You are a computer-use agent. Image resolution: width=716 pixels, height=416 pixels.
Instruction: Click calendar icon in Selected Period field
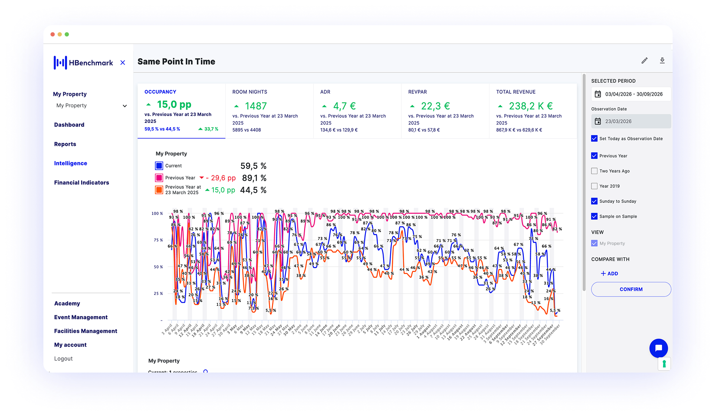tap(598, 94)
